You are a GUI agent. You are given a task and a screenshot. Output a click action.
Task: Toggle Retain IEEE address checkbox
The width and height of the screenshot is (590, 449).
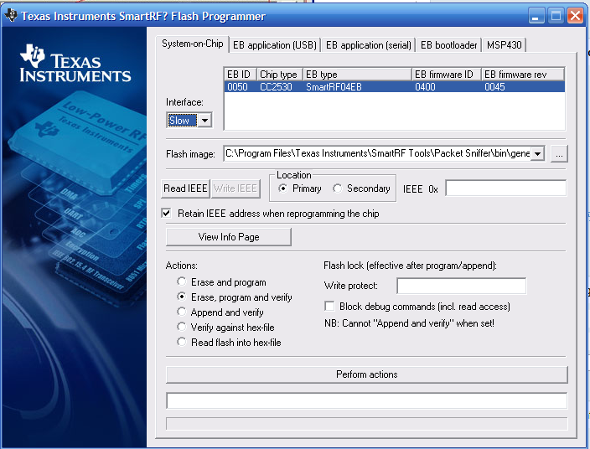coord(166,214)
